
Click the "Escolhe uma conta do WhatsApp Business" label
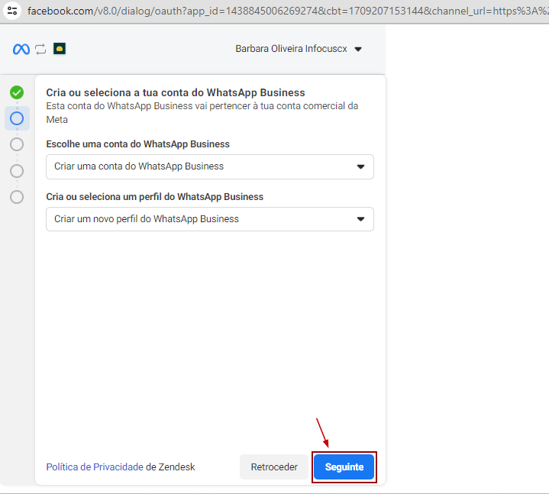pyautogui.click(x=137, y=144)
